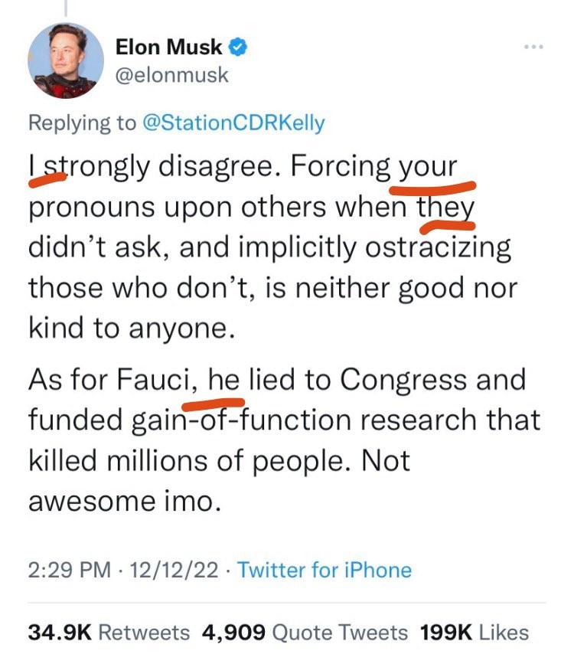Click the underlined word "they" in the tweet
Viewport: 574px width, 654px height.
click(445, 208)
